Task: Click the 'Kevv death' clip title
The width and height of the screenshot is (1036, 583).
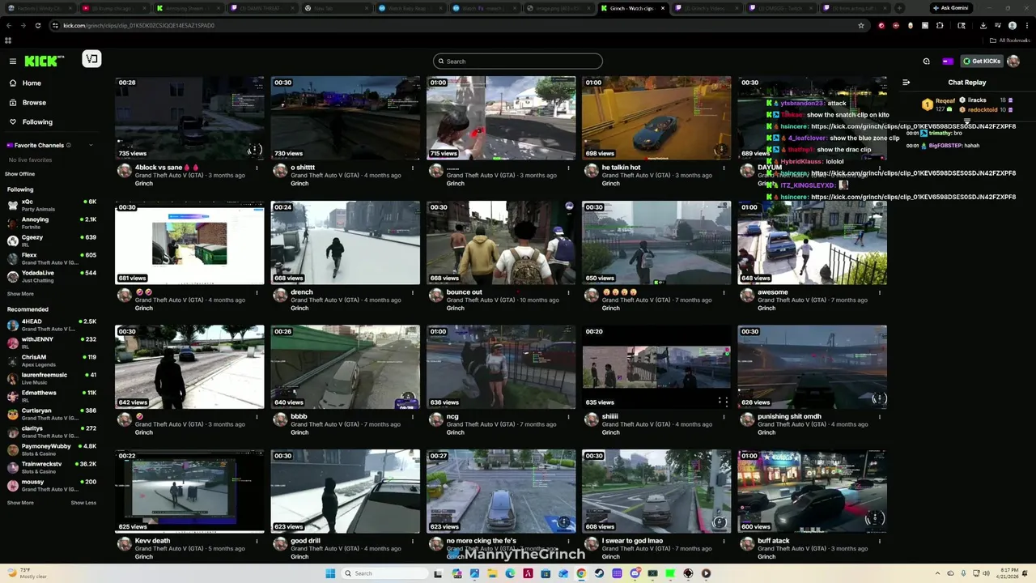Action: coord(152,541)
